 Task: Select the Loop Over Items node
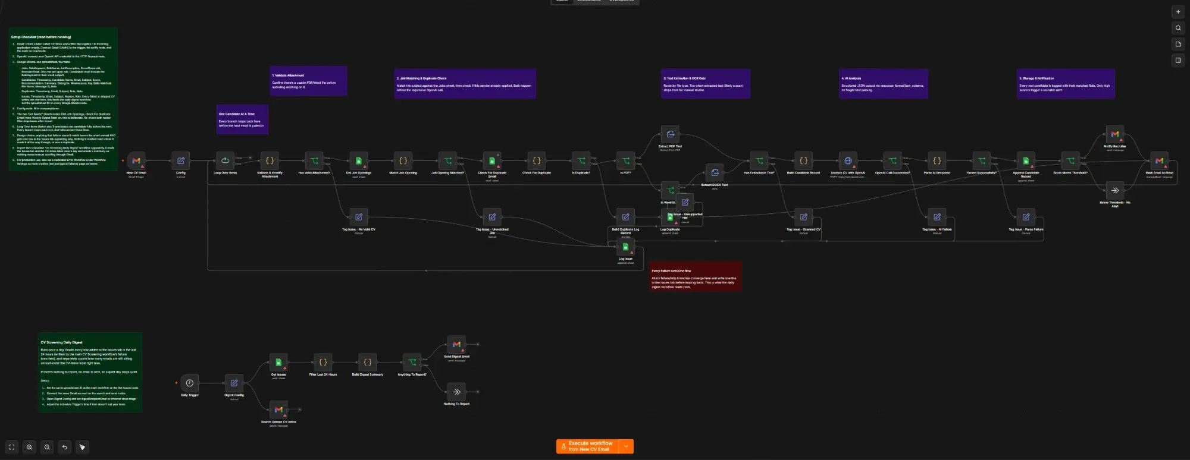pyautogui.click(x=225, y=160)
